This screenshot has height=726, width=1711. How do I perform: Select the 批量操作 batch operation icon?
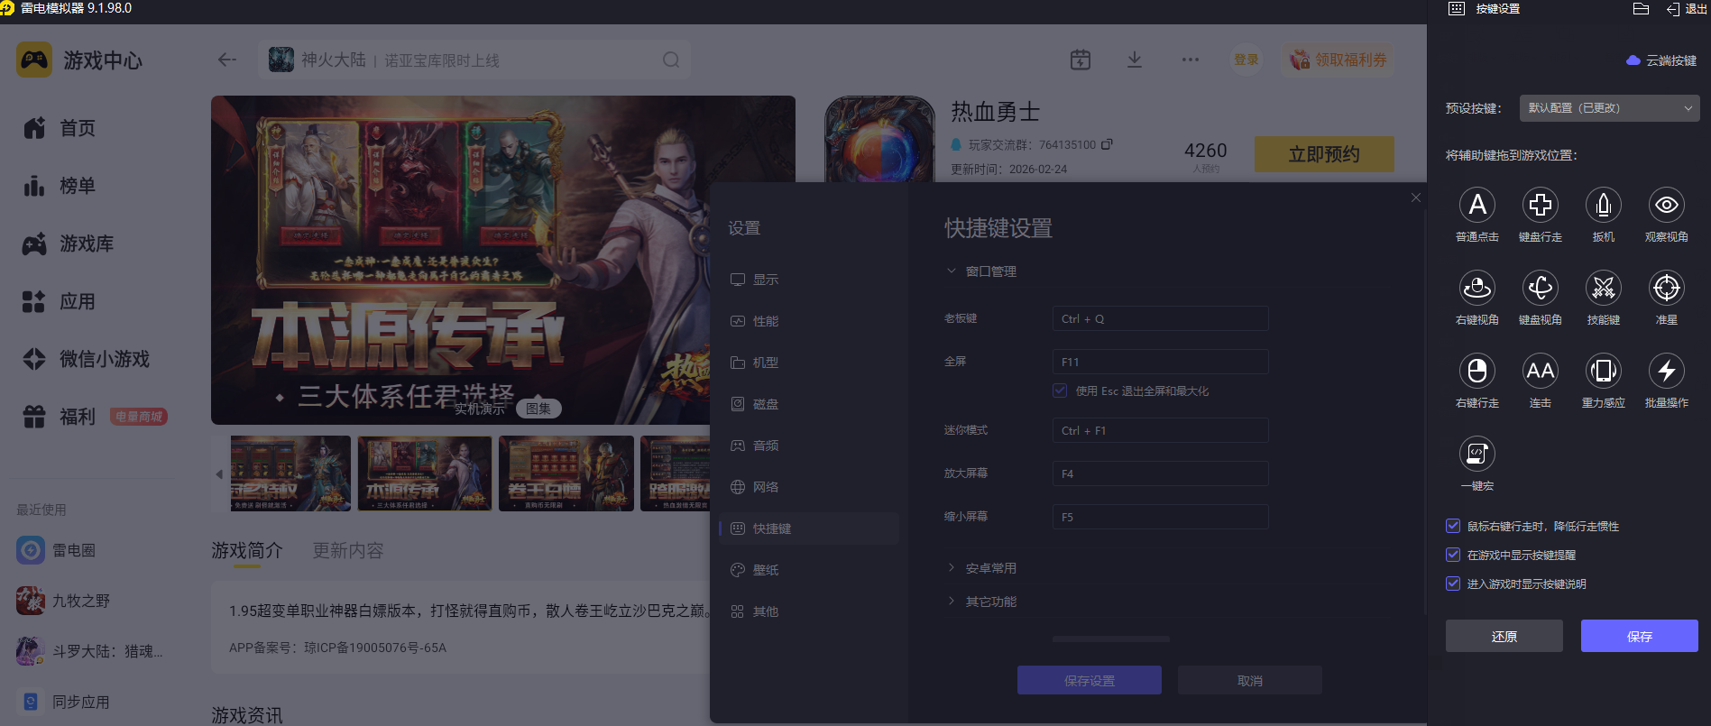point(1667,372)
